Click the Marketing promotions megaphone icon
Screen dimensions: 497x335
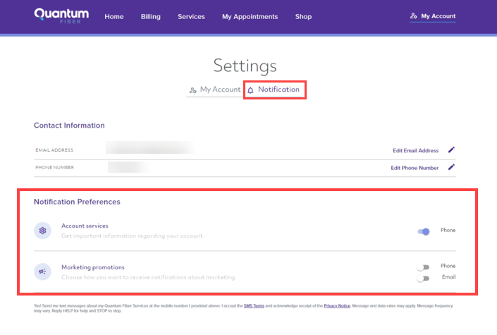[42, 272]
